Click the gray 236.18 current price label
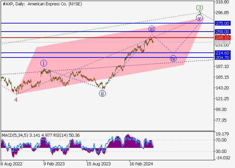235x168 pixels. [x=223, y=42]
